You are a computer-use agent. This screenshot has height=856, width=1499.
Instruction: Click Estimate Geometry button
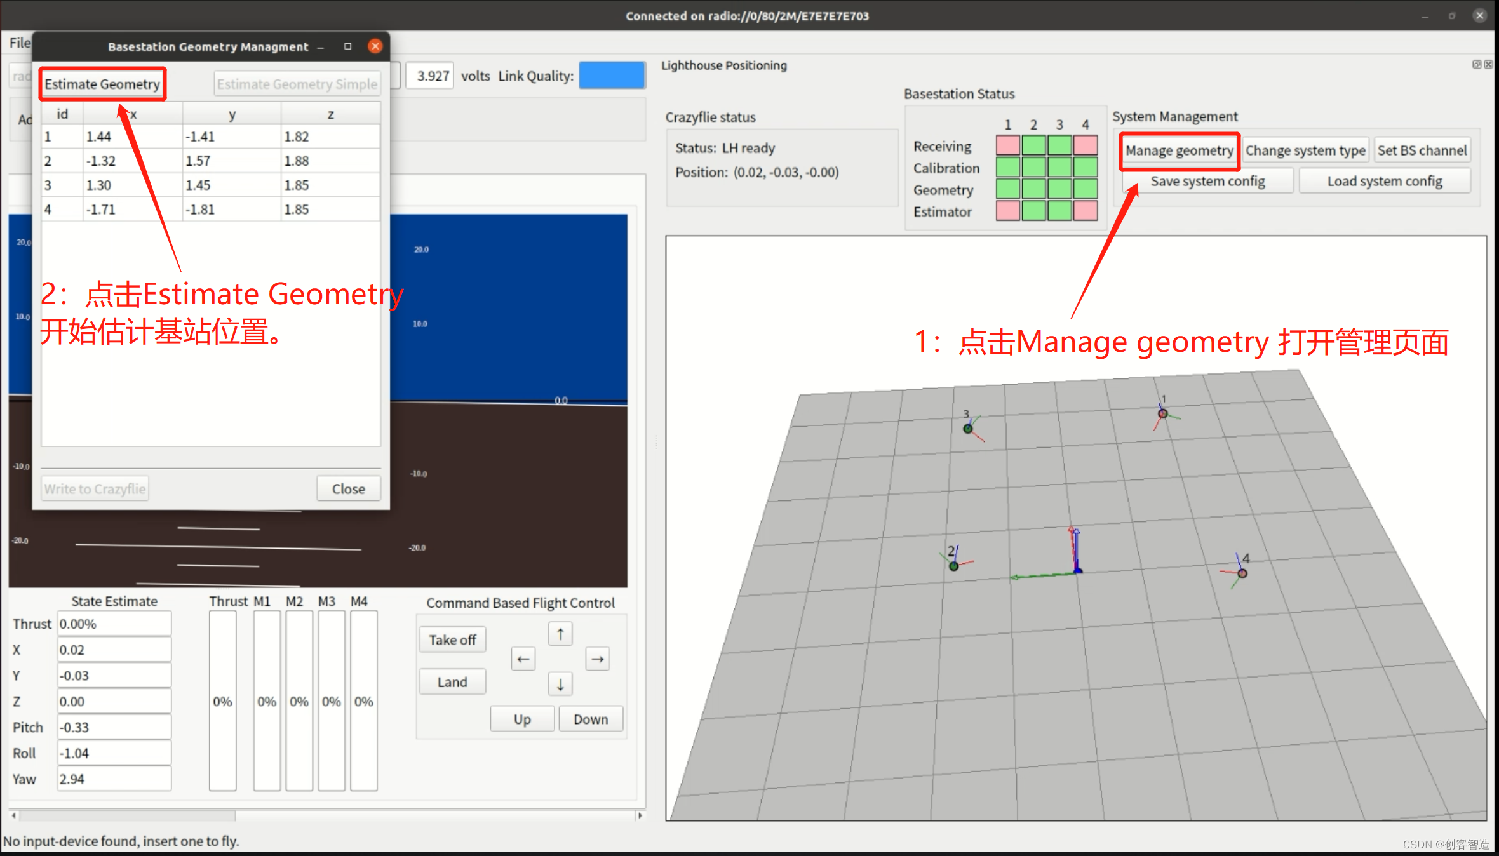(x=102, y=84)
